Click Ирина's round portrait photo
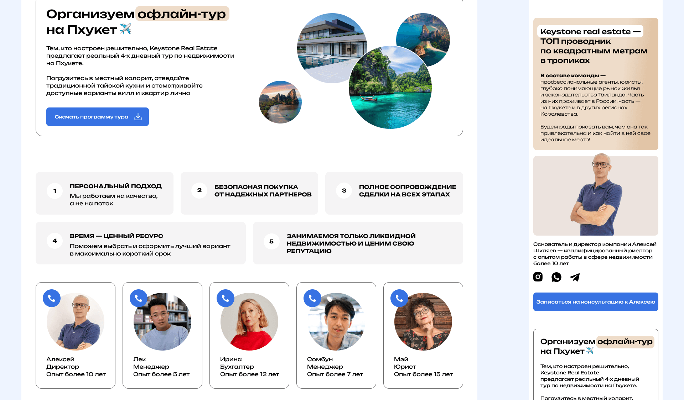684x400 pixels. pos(249,322)
